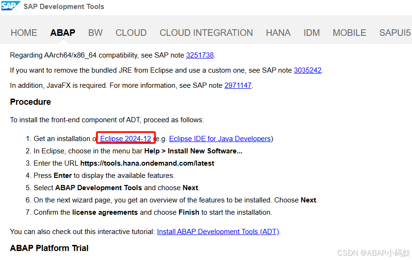Select the ABAP tab
Screen dimensions: 412x260
(x=63, y=33)
